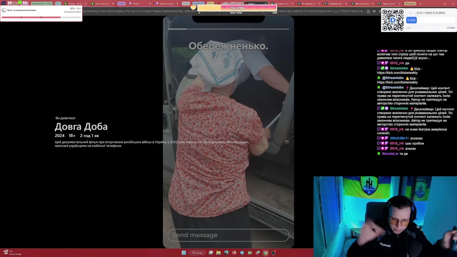Click chat username 'SMoKiMo11'
This screenshot has width=457, height=257.
(x=399, y=138)
